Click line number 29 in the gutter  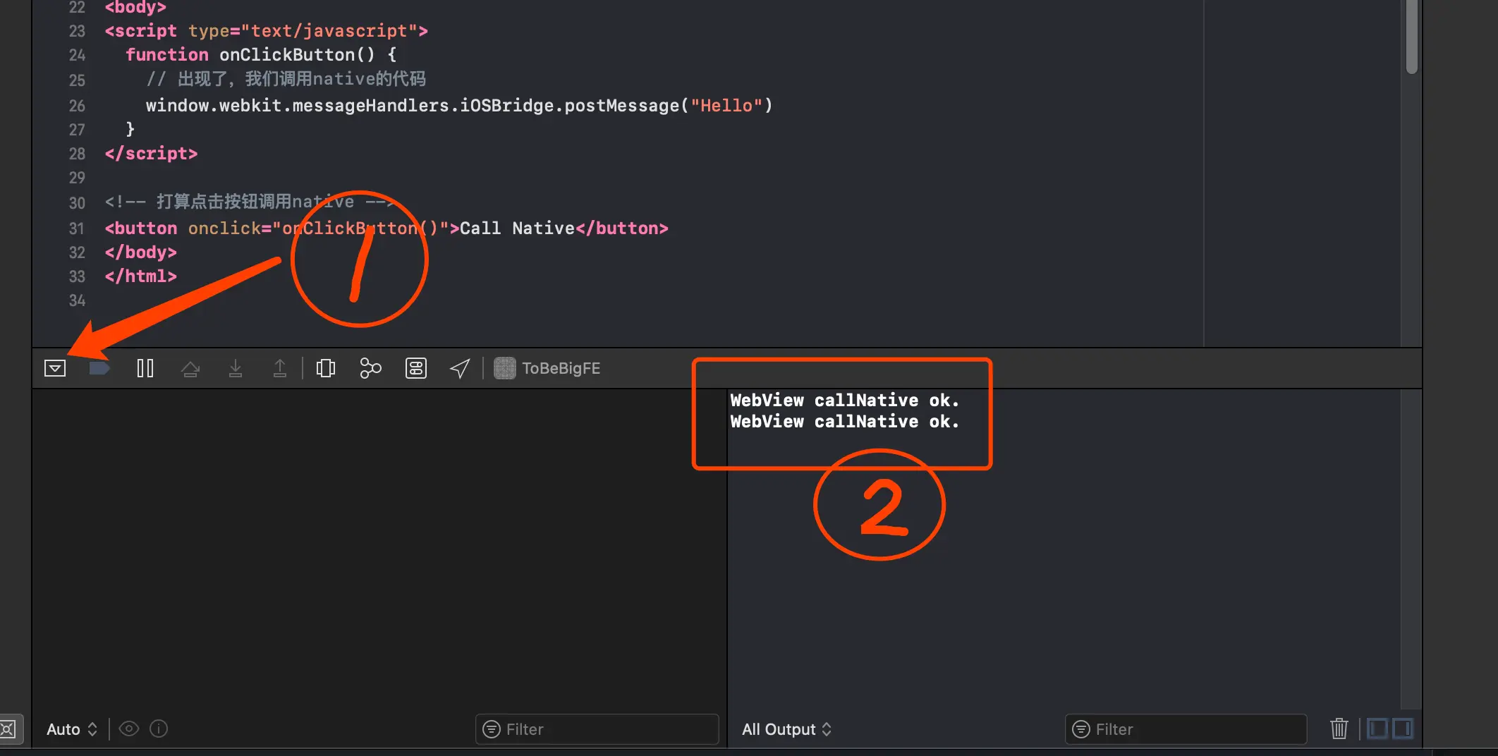(x=77, y=178)
